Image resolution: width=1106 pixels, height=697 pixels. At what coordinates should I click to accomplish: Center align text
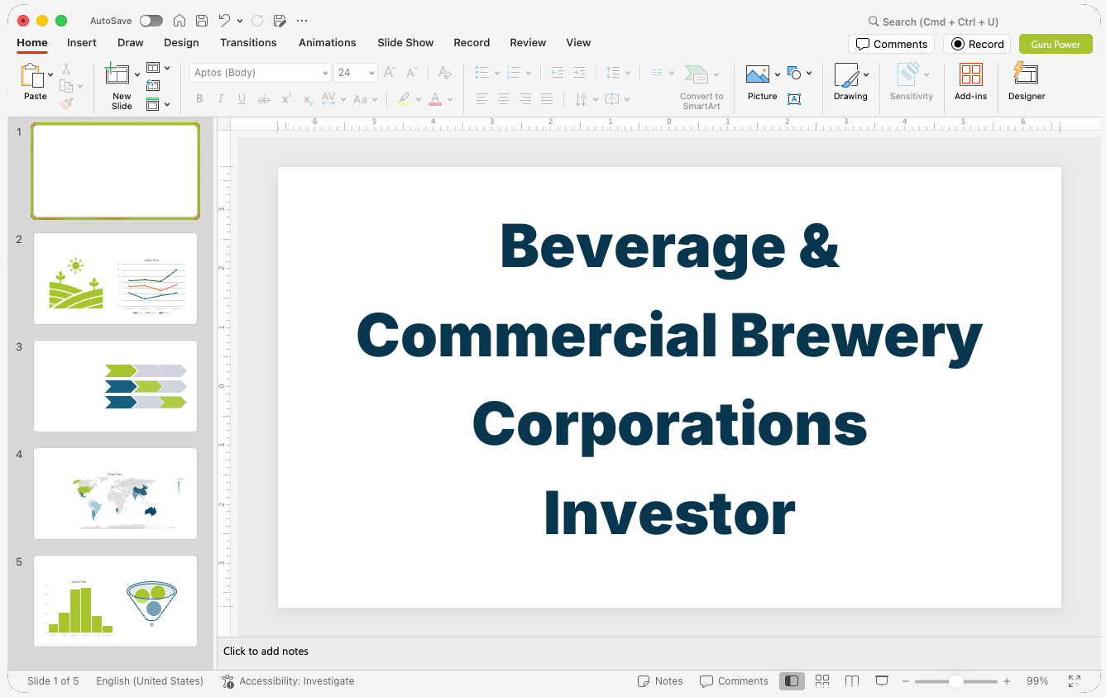(504, 99)
